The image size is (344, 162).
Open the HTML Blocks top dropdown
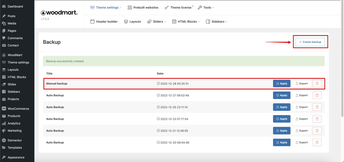186,21
